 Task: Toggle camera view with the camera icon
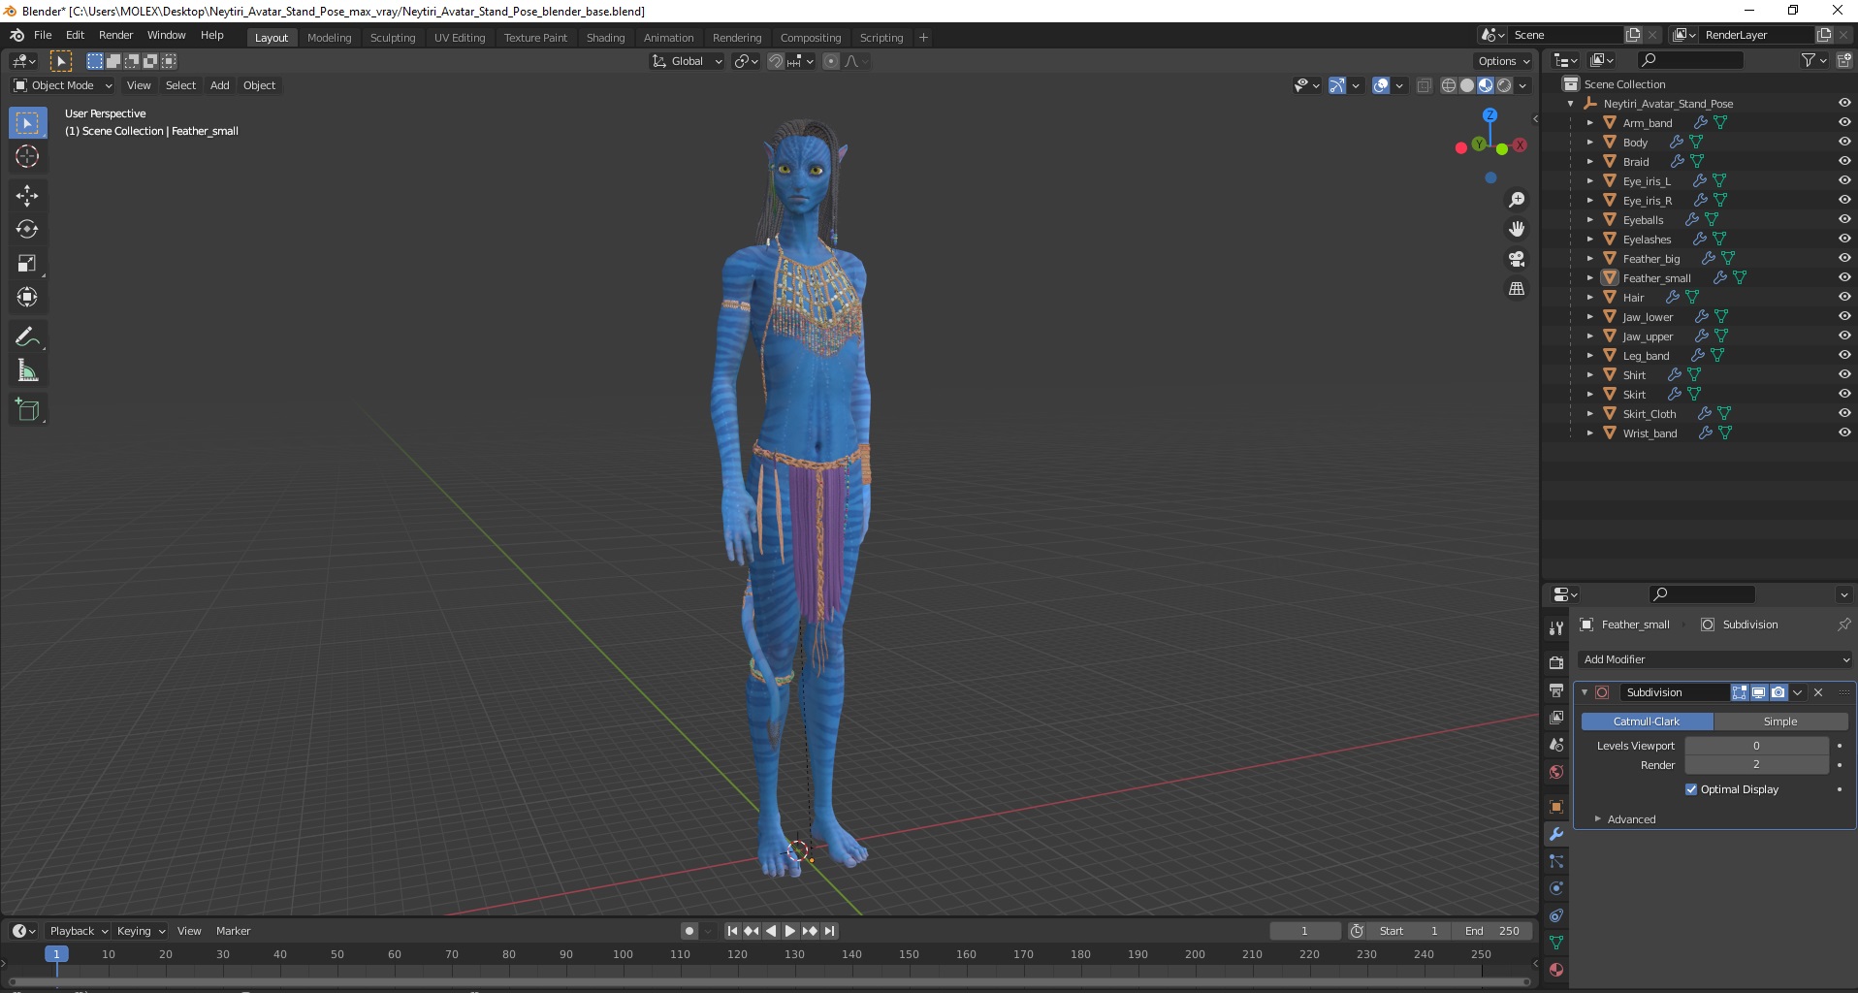[1517, 259]
